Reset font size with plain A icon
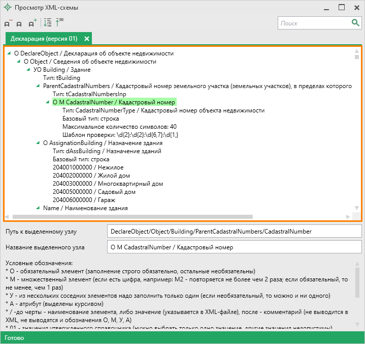Image resolution: width=365 pixels, height=344 pixels. pos(20,23)
